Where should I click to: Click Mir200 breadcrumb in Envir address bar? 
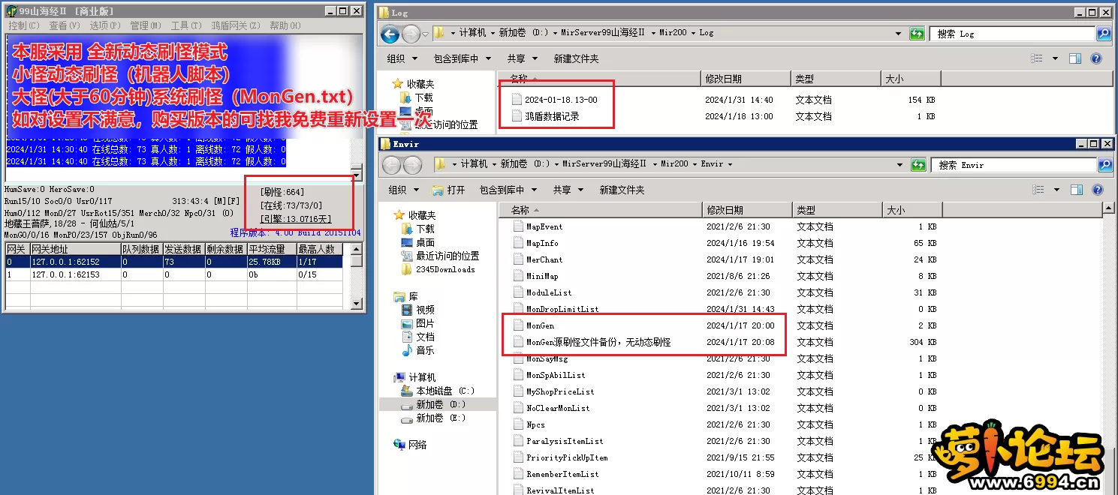[x=674, y=164]
